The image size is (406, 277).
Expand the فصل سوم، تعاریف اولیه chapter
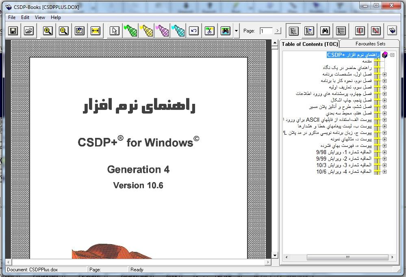pos(385,87)
